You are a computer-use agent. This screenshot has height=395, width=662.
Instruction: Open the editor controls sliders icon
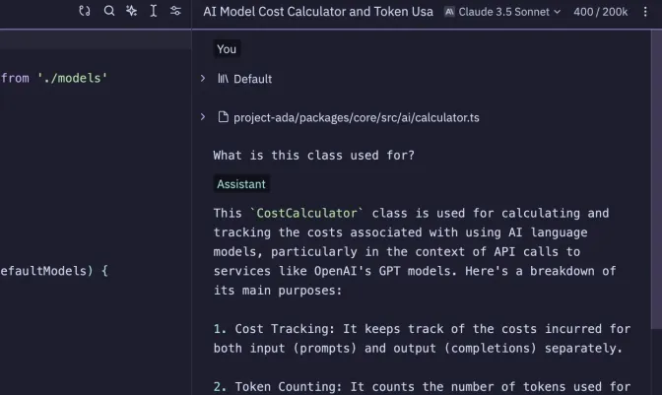tap(175, 11)
